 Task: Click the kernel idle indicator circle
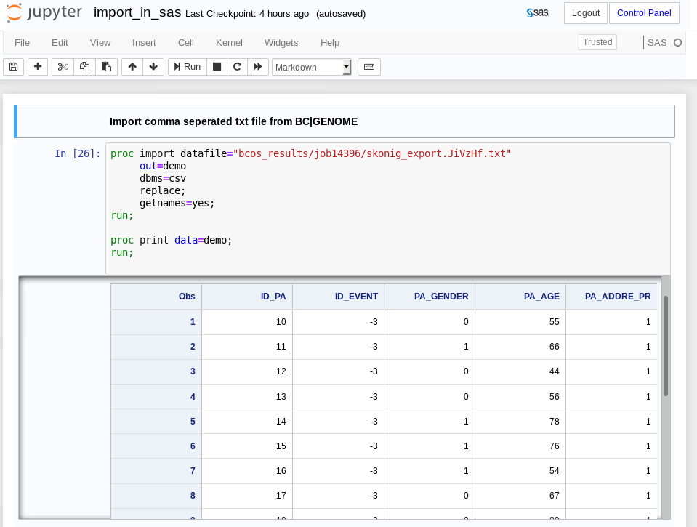pyautogui.click(x=677, y=43)
